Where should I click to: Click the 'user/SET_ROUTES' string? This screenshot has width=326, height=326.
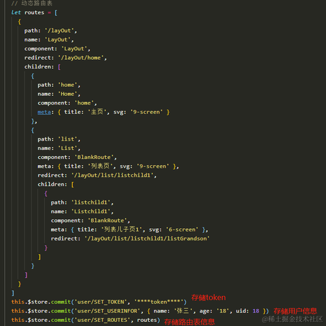tap(103, 320)
